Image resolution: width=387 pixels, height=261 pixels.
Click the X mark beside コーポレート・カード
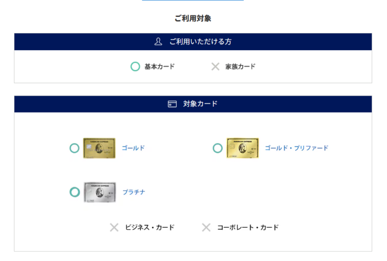pos(206,227)
